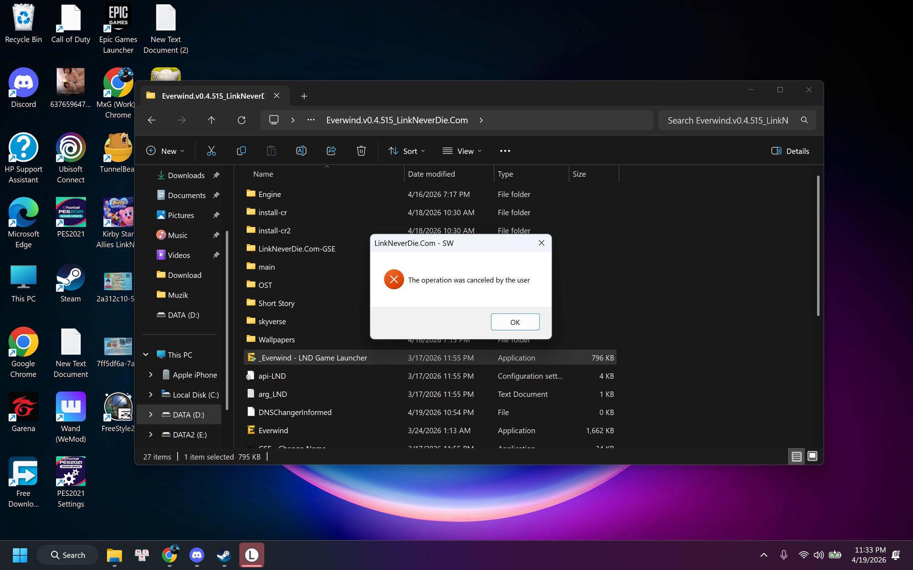This screenshot has width=913, height=570.
Task: Switch to large thumbnails view in status bar
Action: click(x=812, y=456)
